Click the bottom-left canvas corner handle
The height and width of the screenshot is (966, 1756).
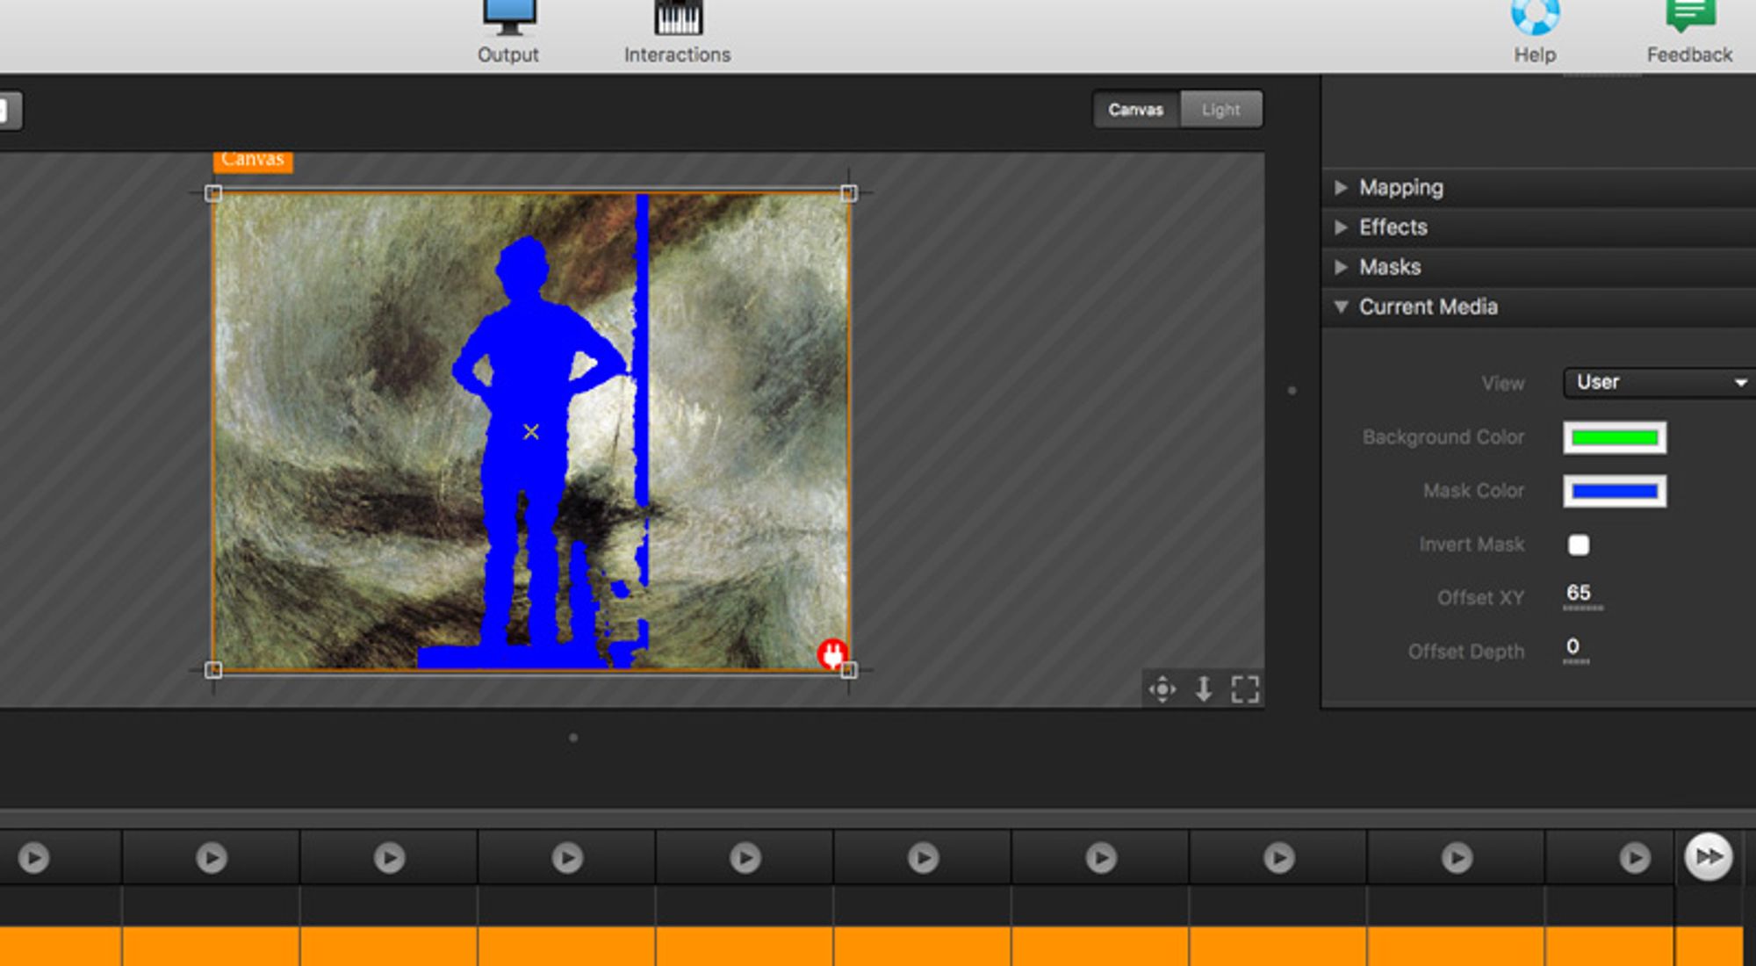click(x=213, y=670)
